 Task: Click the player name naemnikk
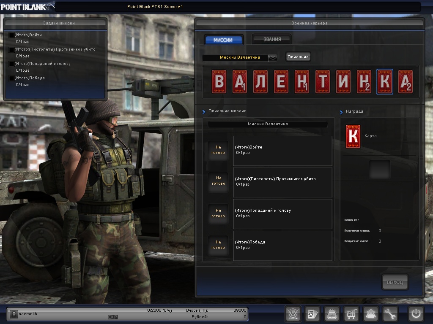28,314
